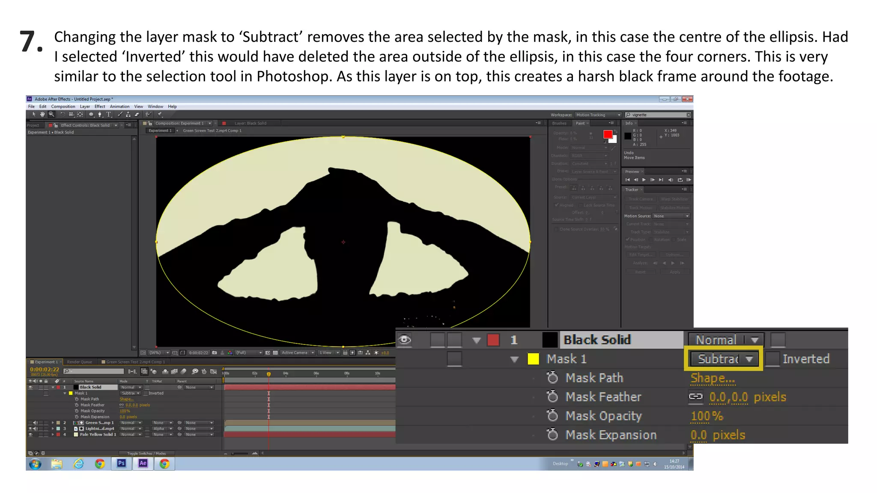Open Photoshop from the taskbar
Image resolution: width=877 pixels, height=493 pixels.
tap(122, 463)
